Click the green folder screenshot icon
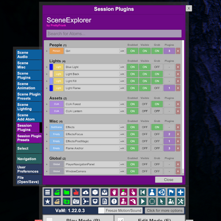Image resolution: width=221 pixels, height=221 pixels. [x=67, y=201]
